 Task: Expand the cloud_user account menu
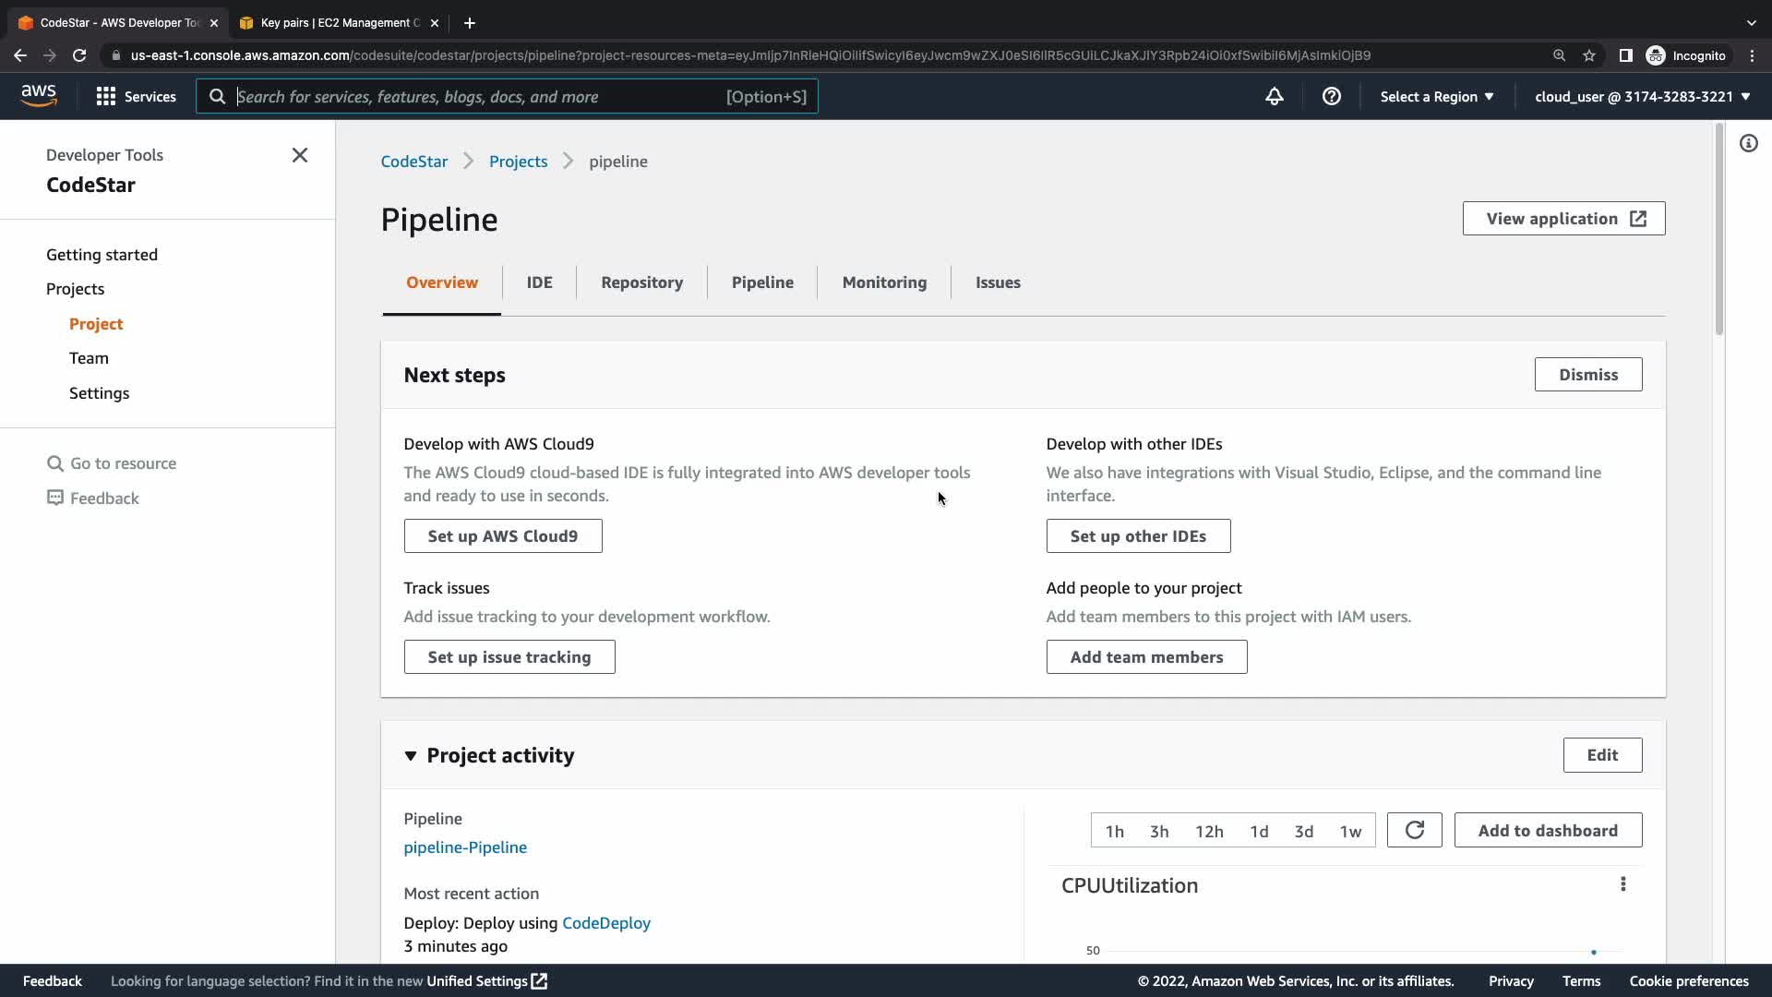click(1642, 96)
